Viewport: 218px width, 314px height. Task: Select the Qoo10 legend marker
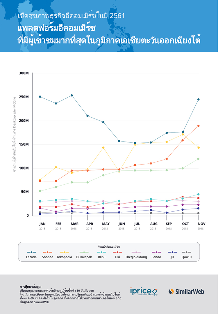186,252
